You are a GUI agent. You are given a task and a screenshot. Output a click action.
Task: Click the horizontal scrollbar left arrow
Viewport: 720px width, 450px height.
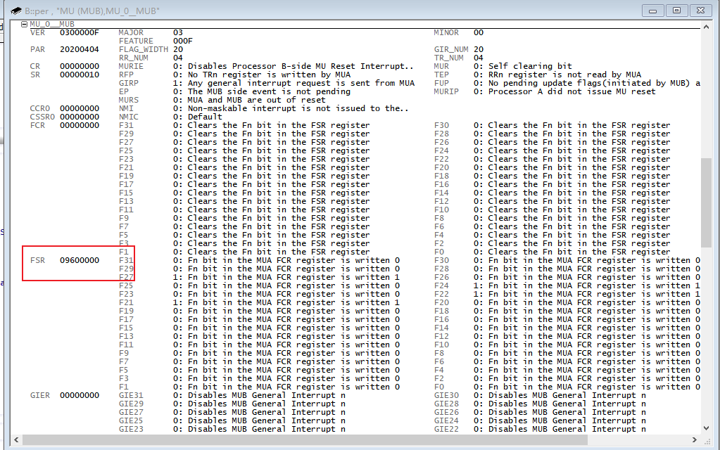pos(16,439)
